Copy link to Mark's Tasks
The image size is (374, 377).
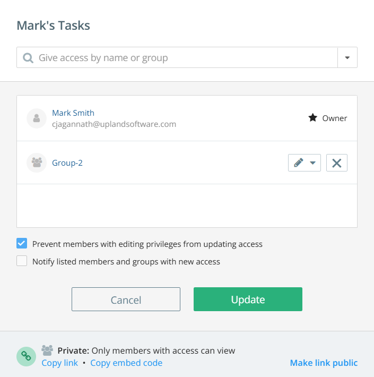[59, 363]
